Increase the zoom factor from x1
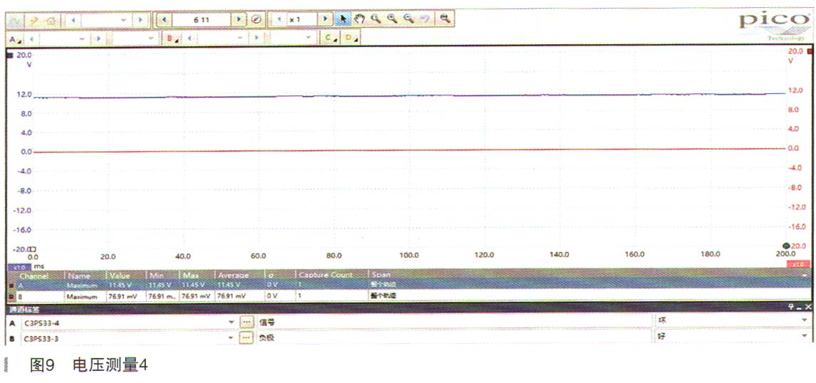Screen dimensions: 816x383 pos(325,19)
